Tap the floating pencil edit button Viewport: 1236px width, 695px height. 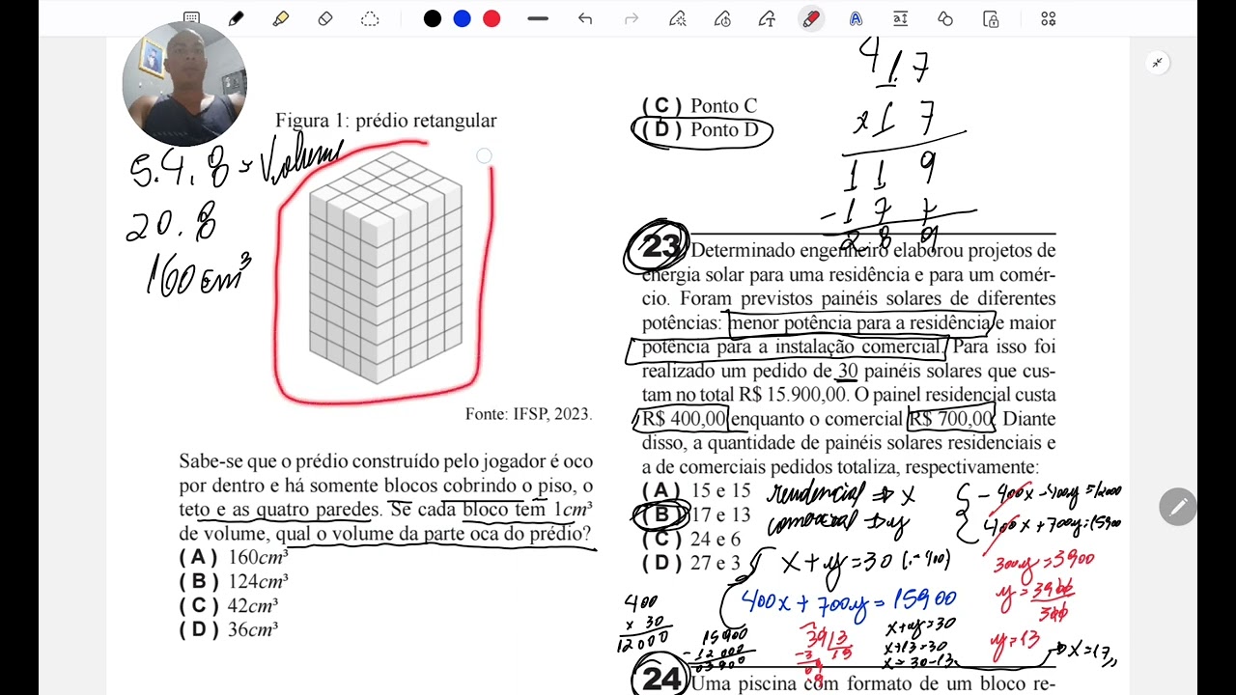click(x=1178, y=506)
